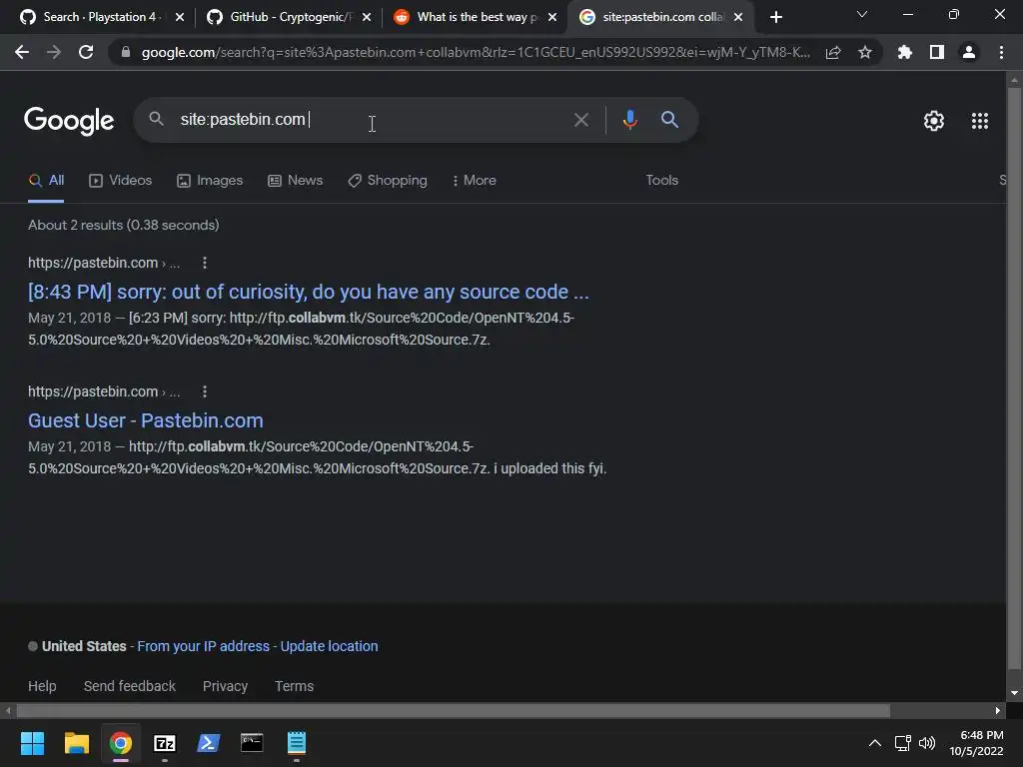Focus the browser address bar URL
Image resolution: width=1023 pixels, height=767 pixels.
coord(476,52)
